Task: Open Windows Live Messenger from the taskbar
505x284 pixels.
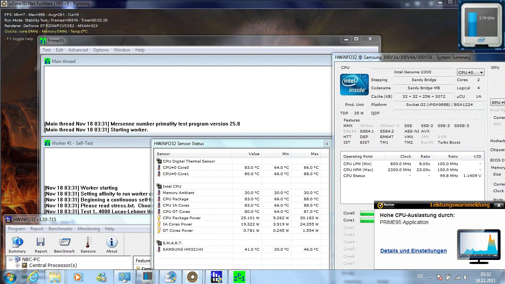Action: pyautogui.click(x=101, y=277)
